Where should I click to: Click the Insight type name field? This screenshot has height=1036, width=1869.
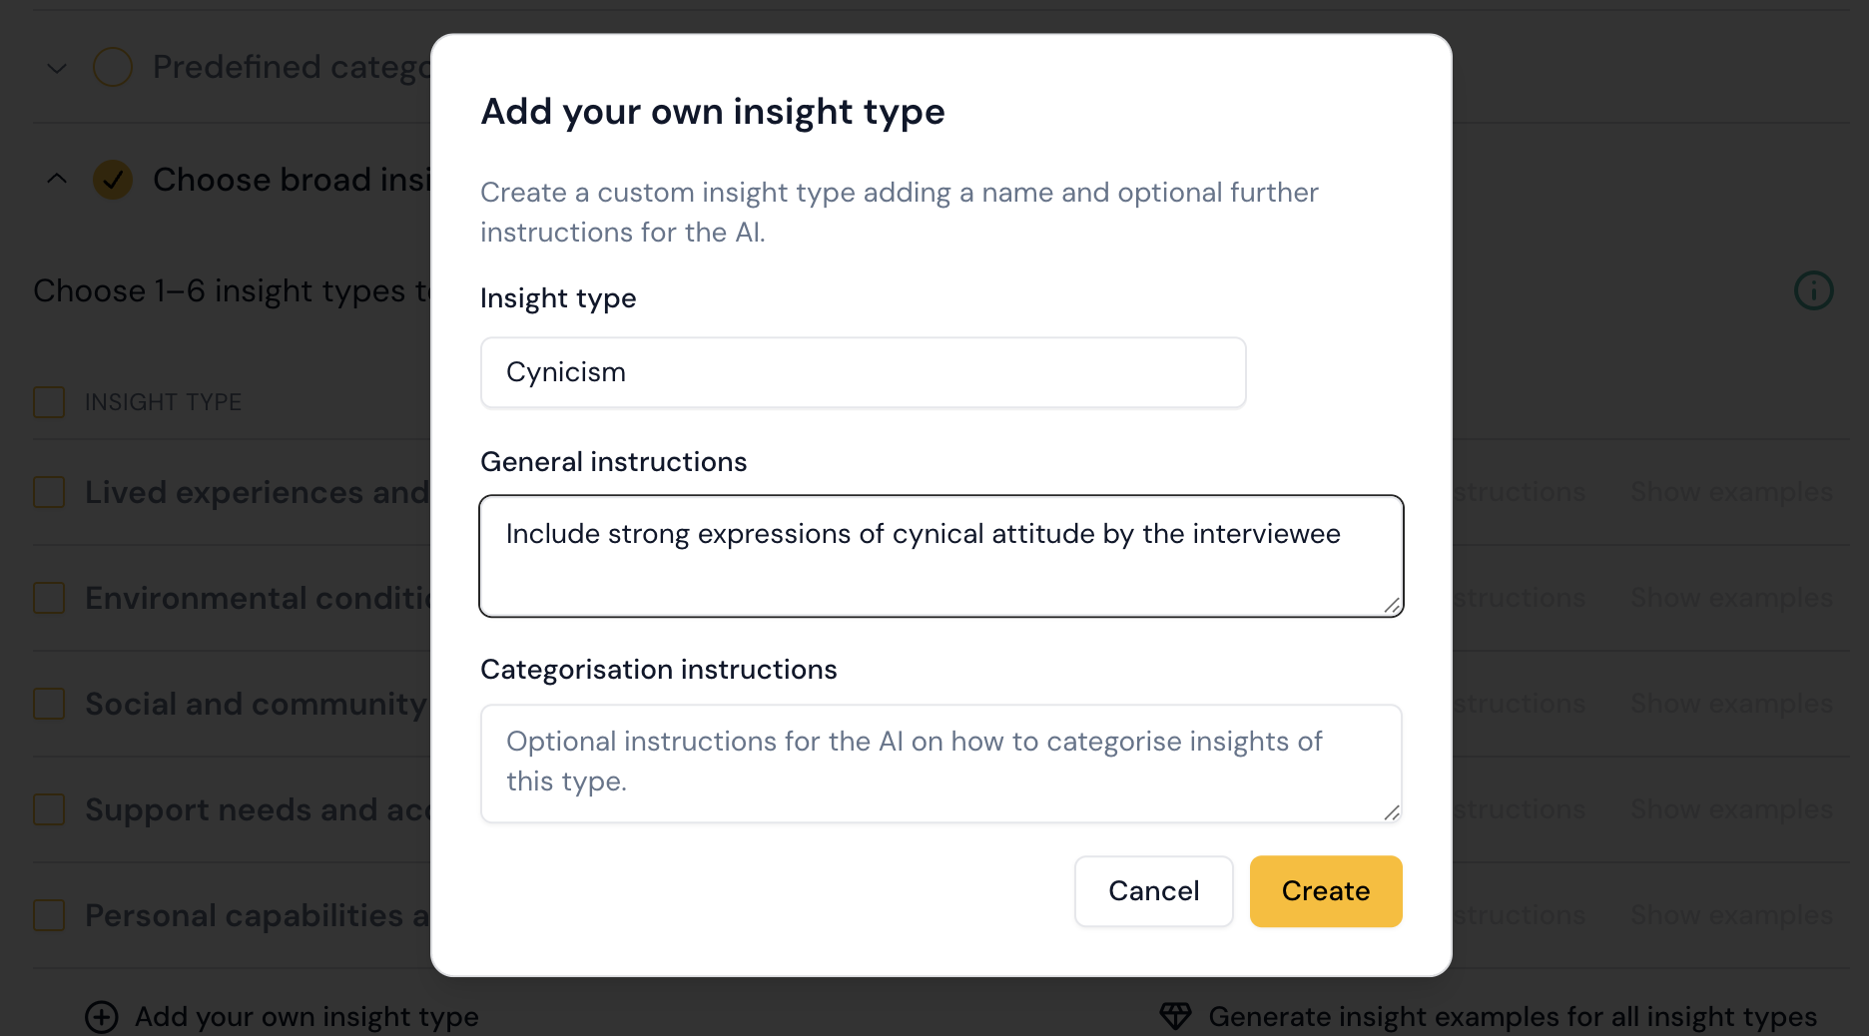(x=863, y=372)
